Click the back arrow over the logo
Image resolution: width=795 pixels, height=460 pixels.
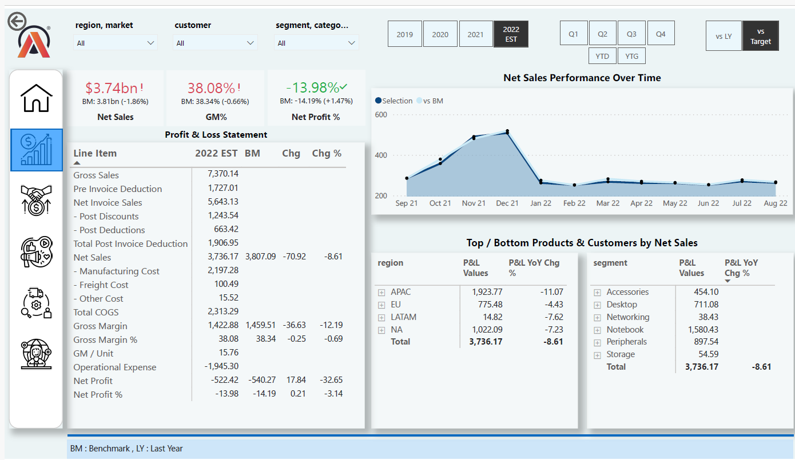click(x=18, y=21)
